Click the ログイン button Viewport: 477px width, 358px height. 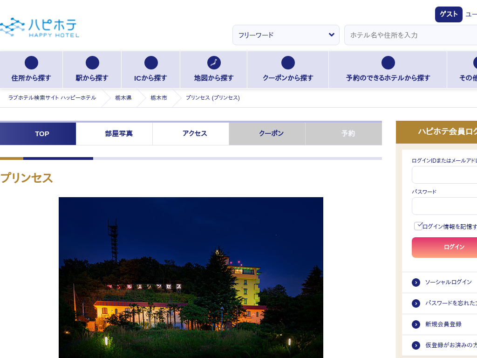click(x=444, y=247)
